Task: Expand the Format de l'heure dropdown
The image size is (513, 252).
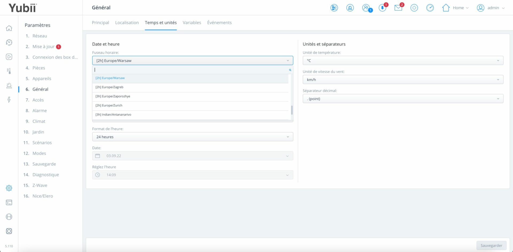Action: coord(192,137)
